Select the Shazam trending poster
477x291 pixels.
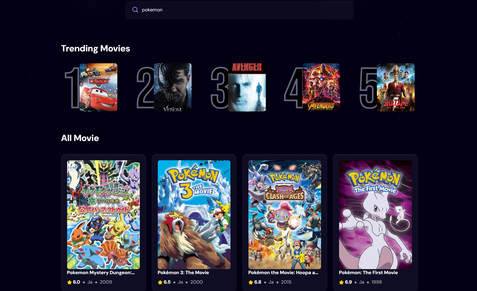[396, 87]
